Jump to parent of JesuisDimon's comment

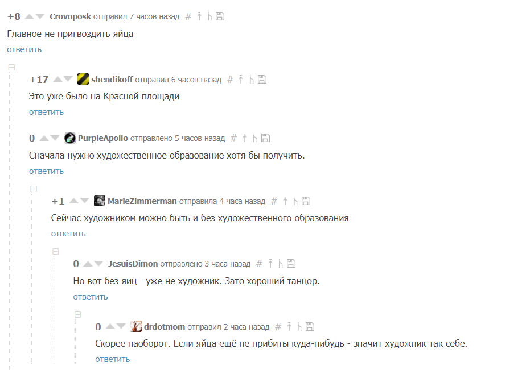tap(270, 263)
